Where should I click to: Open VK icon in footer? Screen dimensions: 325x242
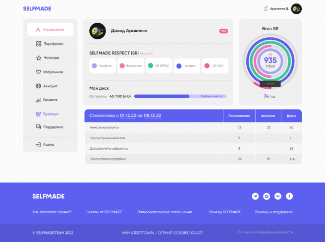coord(278,196)
